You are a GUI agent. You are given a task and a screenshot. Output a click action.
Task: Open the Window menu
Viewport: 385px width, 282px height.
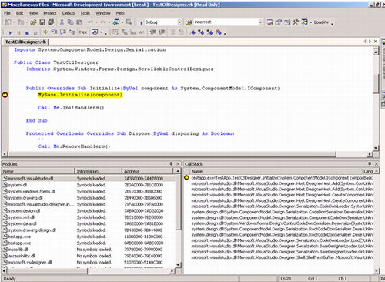click(x=103, y=13)
